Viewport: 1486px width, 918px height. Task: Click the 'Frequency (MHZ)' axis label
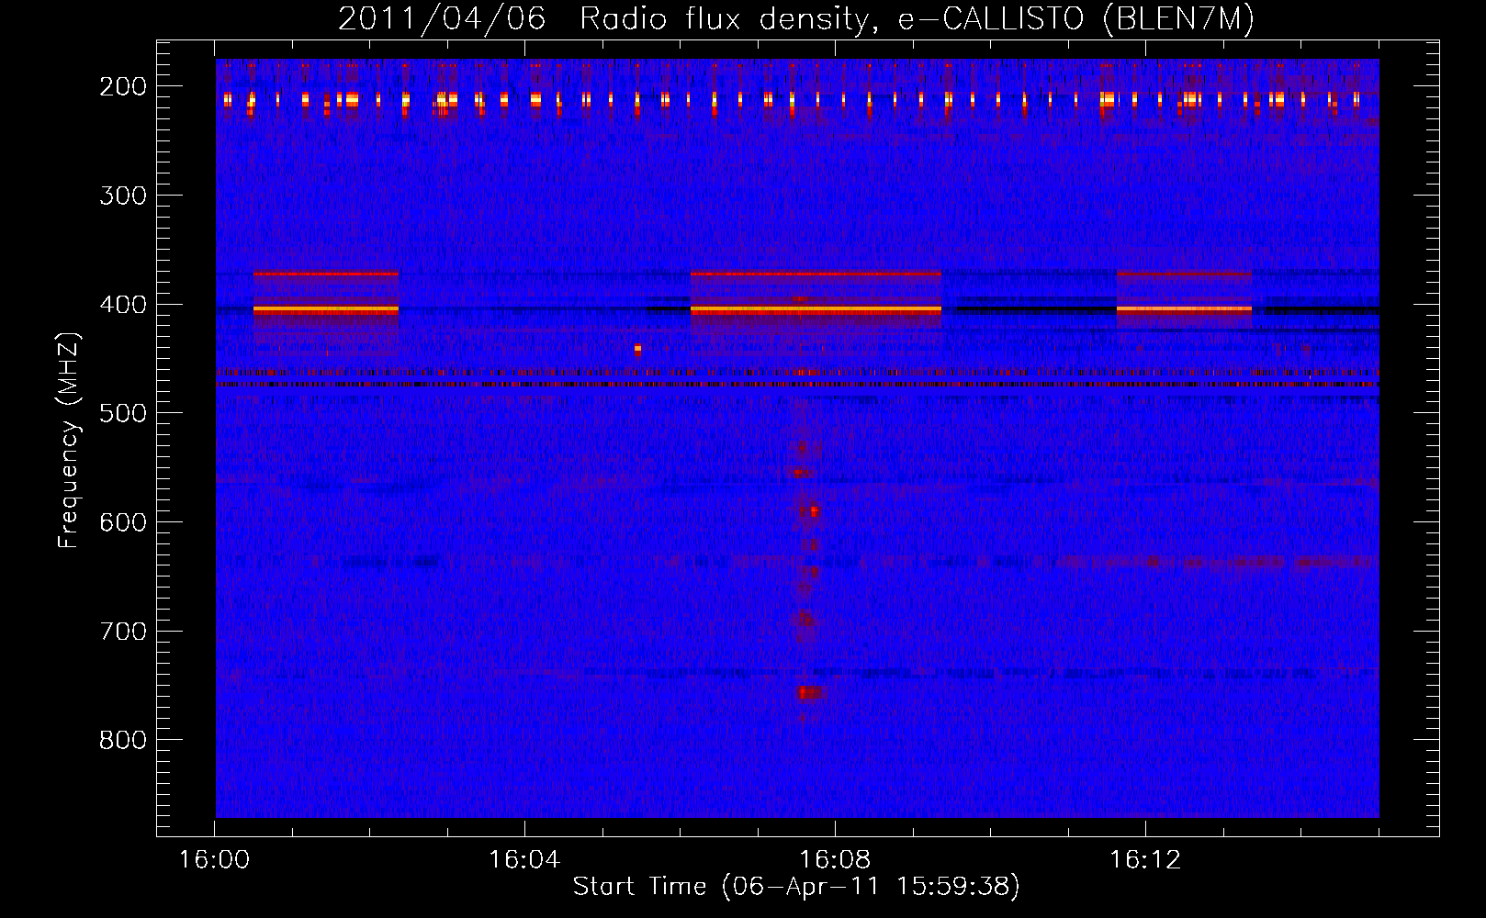tap(69, 440)
